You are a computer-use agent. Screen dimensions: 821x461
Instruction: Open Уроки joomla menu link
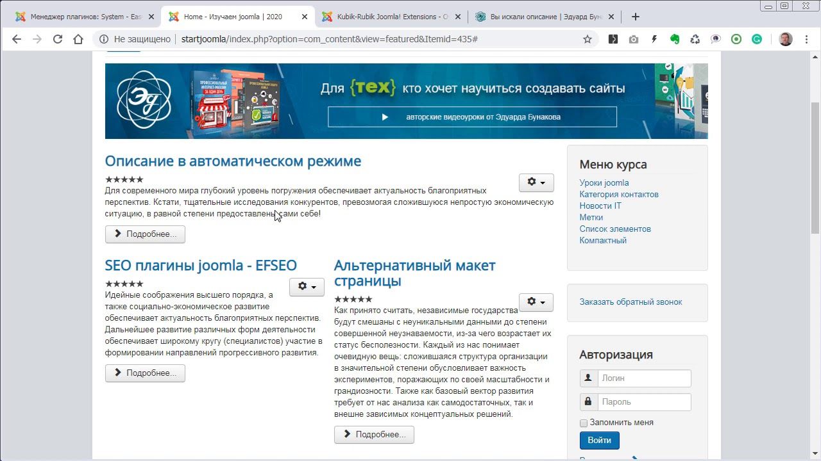click(x=604, y=183)
